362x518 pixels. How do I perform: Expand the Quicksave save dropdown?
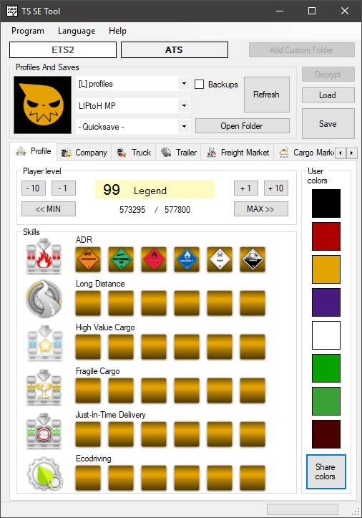(184, 127)
